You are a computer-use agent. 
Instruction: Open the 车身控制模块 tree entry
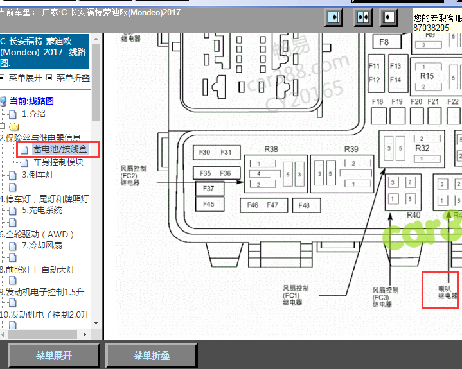pyautogui.click(x=58, y=162)
